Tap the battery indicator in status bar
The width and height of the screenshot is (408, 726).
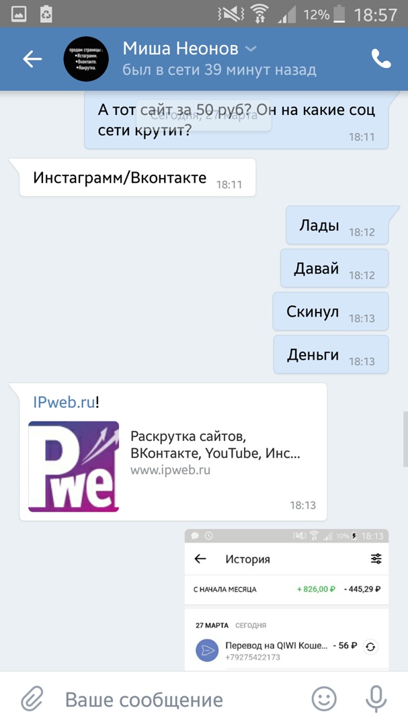point(339,15)
